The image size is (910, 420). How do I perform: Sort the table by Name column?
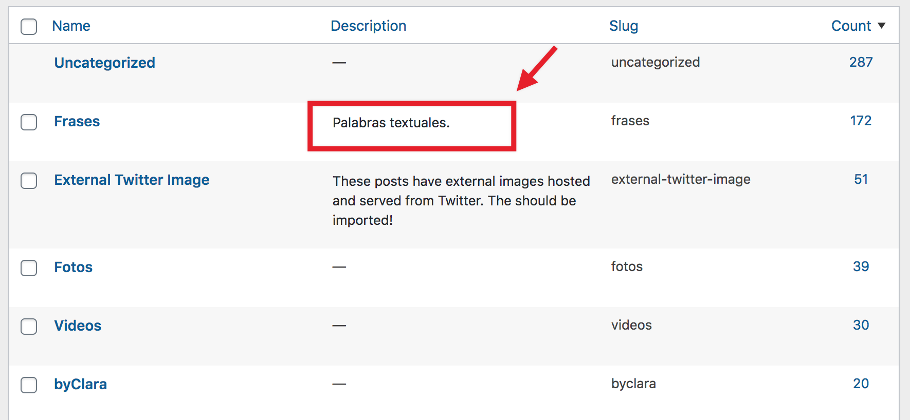click(x=71, y=26)
